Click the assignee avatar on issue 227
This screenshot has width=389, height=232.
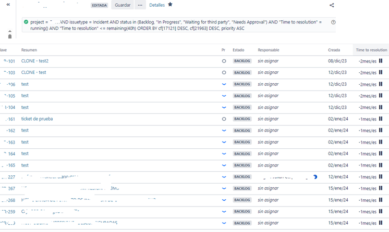(x=315, y=177)
